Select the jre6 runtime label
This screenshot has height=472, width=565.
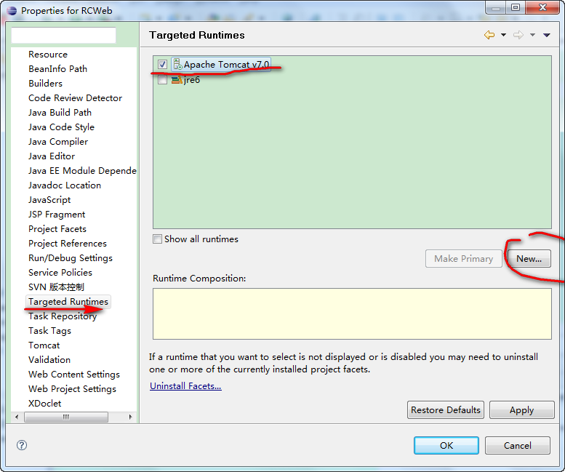pyautogui.click(x=192, y=79)
